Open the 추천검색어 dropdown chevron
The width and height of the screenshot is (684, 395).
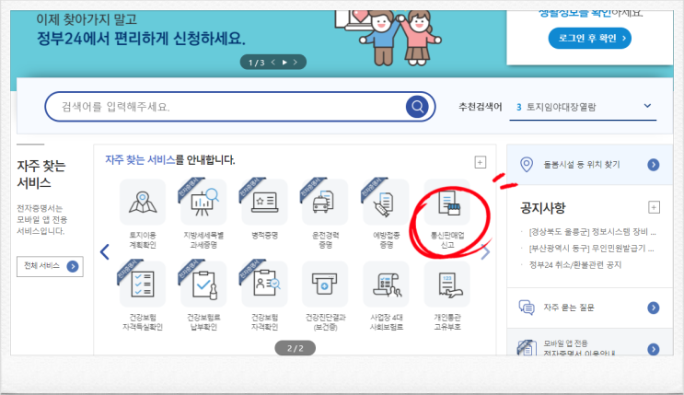pyautogui.click(x=647, y=106)
